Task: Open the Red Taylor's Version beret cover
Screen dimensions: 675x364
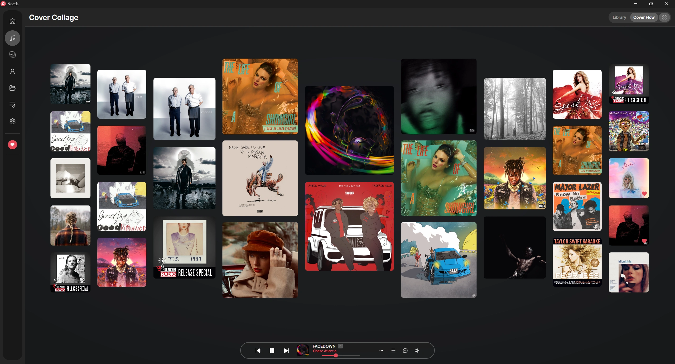Action: [260, 260]
